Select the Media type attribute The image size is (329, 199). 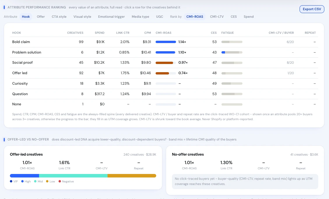point(140,17)
